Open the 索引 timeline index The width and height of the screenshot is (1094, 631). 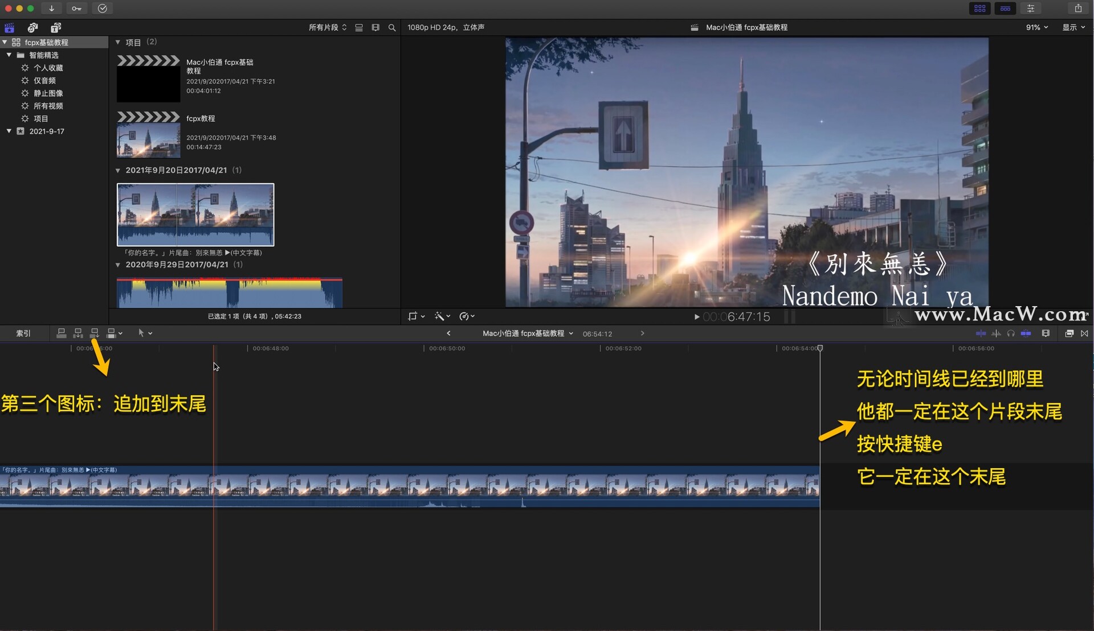click(23, 333)
